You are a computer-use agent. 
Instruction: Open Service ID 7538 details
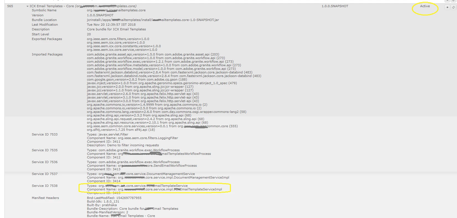45,186
